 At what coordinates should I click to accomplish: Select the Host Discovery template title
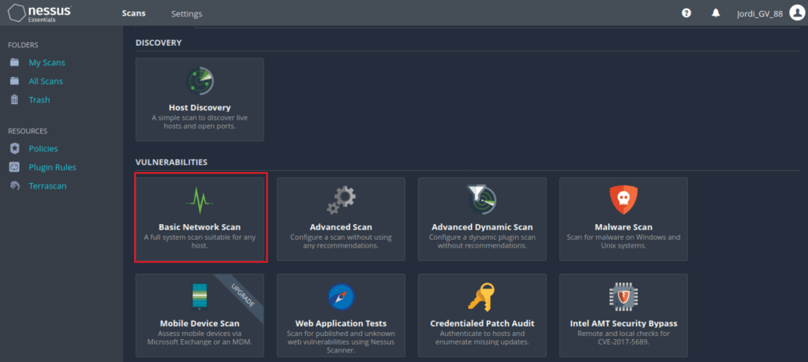tap(200, 107)
